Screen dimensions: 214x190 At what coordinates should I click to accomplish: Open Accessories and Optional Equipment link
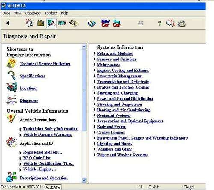[130, 121]
